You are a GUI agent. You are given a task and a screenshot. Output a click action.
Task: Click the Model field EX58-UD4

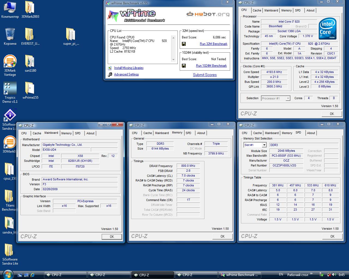(66, 150)
